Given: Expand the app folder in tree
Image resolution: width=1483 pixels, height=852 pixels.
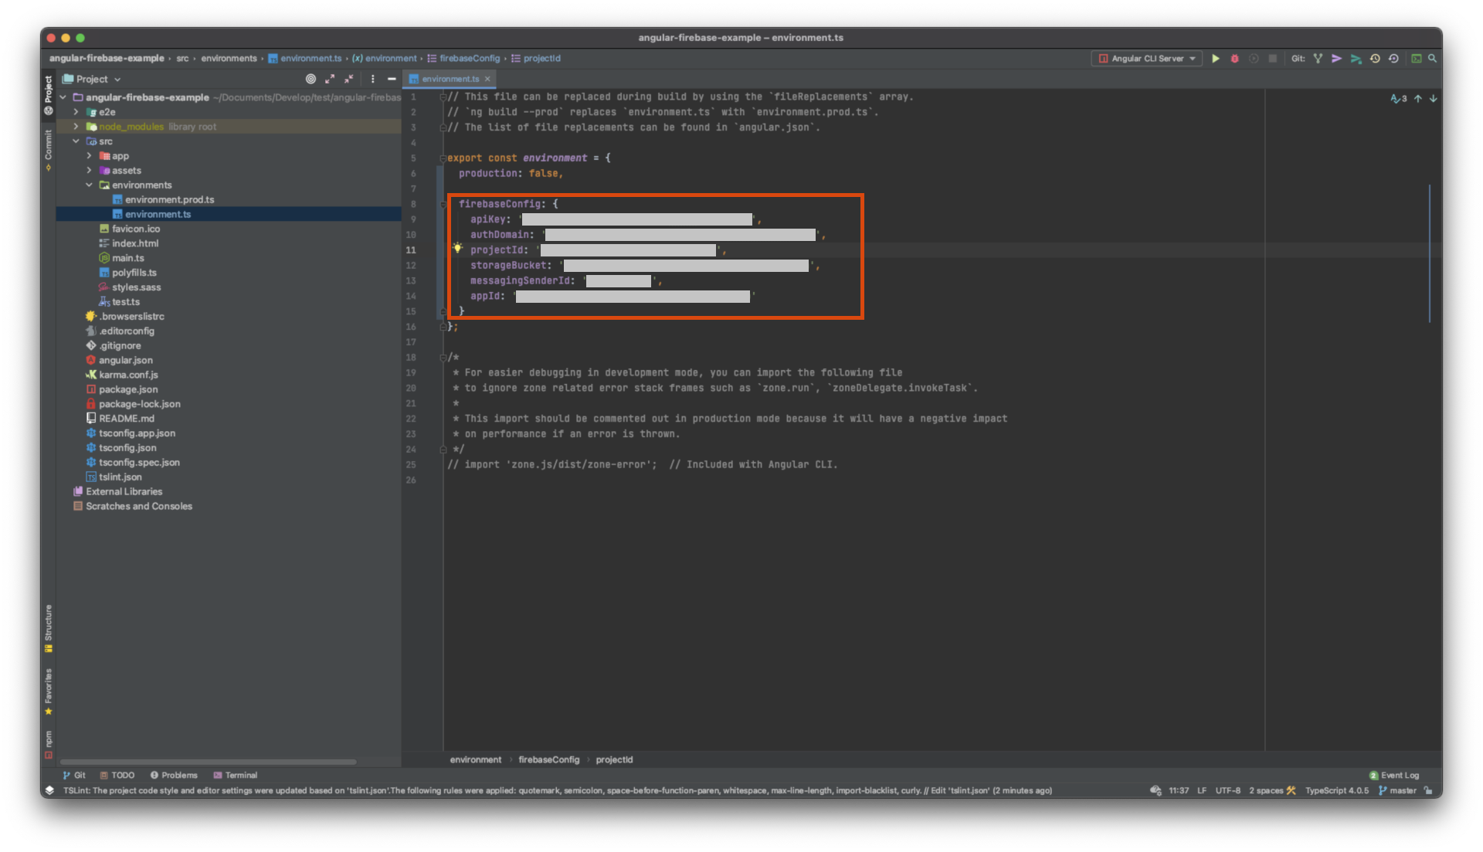Looking at the screenshot, I should click(x=89, y=156).
